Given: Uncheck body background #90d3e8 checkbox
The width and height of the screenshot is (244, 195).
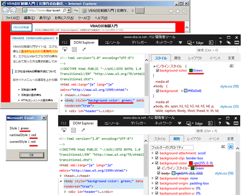Looking at the screenshot, I should point(157,91).
